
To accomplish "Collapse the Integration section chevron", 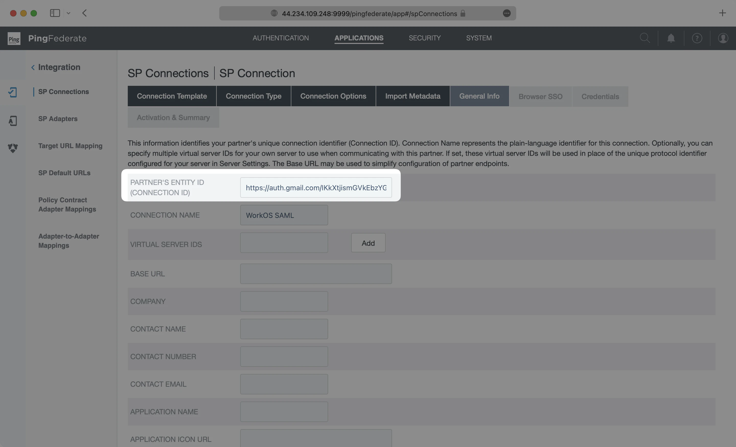I will [33, 67].
